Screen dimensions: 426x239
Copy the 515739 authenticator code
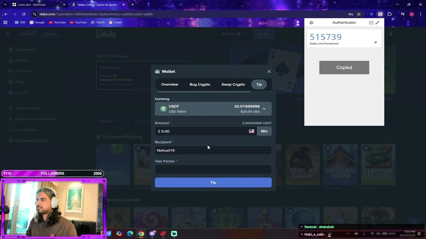(325, 37)
